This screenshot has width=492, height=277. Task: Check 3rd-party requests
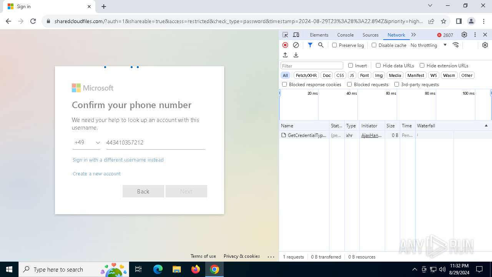pos(397,84)
